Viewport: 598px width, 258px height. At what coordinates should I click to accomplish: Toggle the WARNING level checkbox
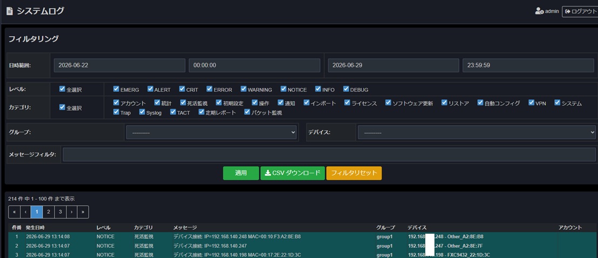[x=244, y=89]
